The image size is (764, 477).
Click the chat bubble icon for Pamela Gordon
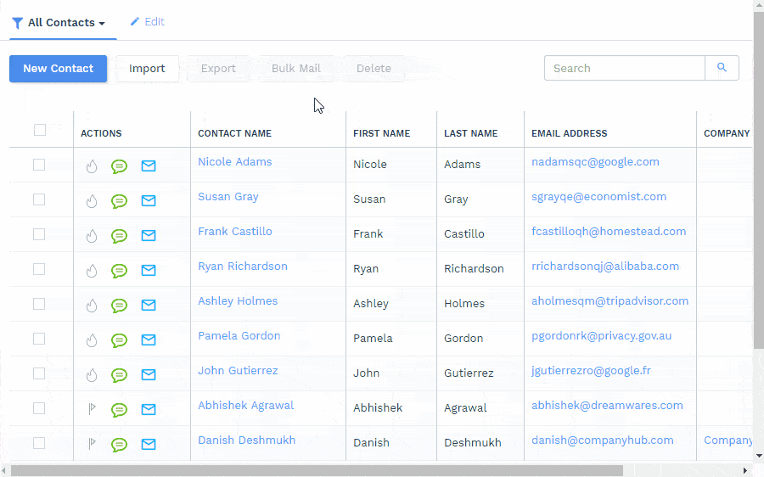(x=120, y=340)
